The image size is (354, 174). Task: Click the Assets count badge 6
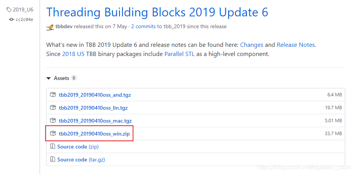[74, 78]
